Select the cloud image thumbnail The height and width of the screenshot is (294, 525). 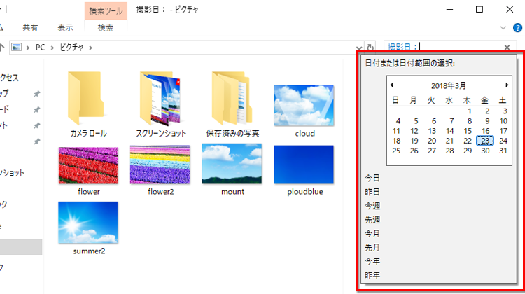[304, 106]
